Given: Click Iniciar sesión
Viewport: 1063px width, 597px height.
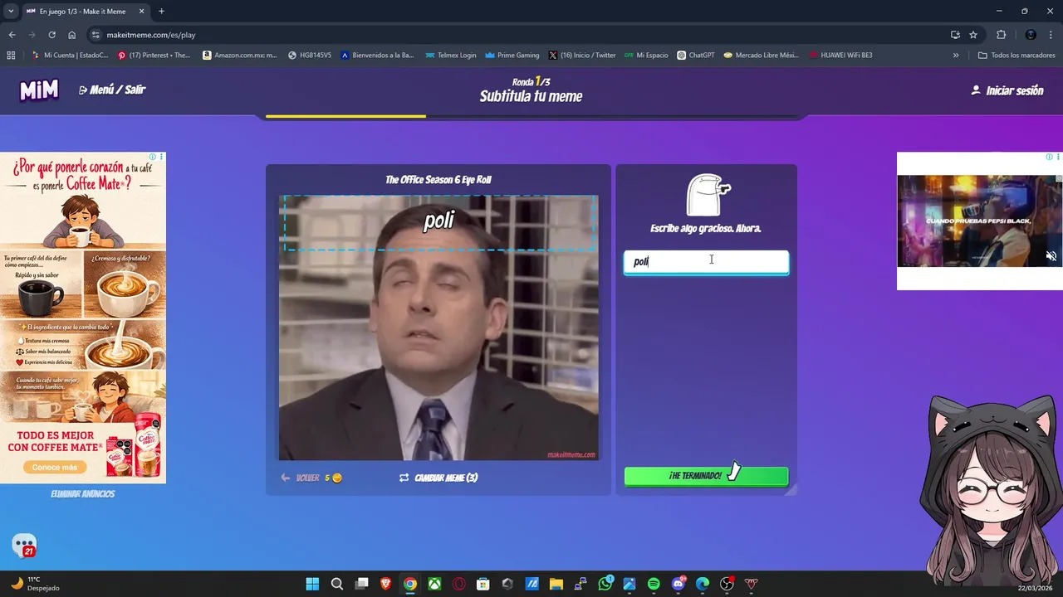Looking at the screenshot, I should [x=1007, y=90].
